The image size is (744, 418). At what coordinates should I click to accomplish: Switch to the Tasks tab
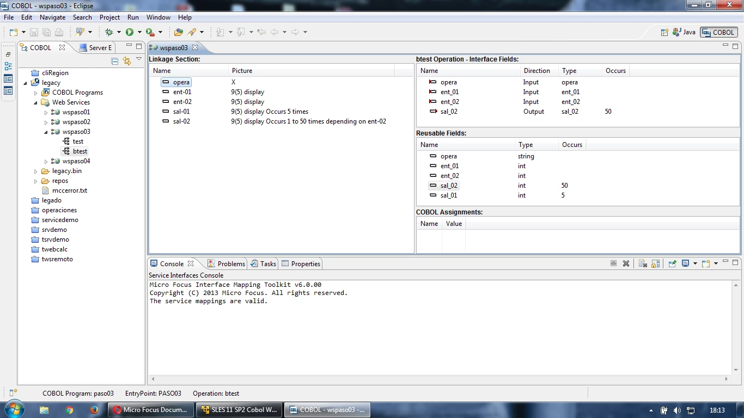click(264, 263)
